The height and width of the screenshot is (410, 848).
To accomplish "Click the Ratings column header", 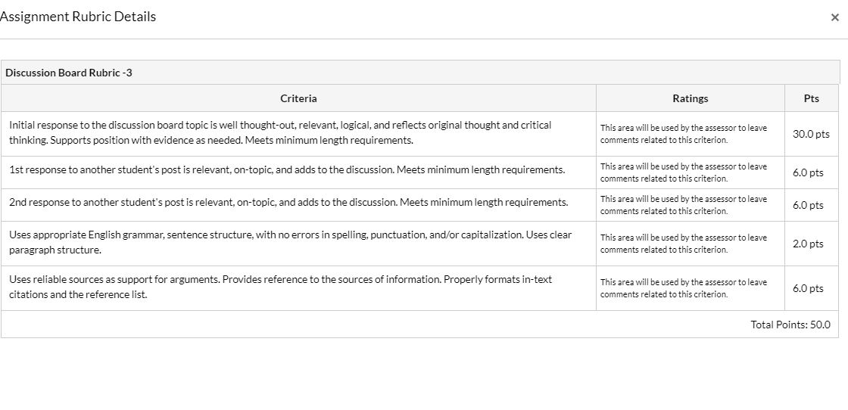I will [x=690, y=98].
